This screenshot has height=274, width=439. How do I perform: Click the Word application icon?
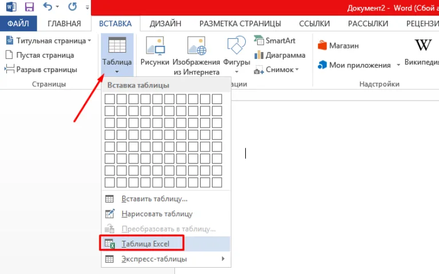point(11,6)
